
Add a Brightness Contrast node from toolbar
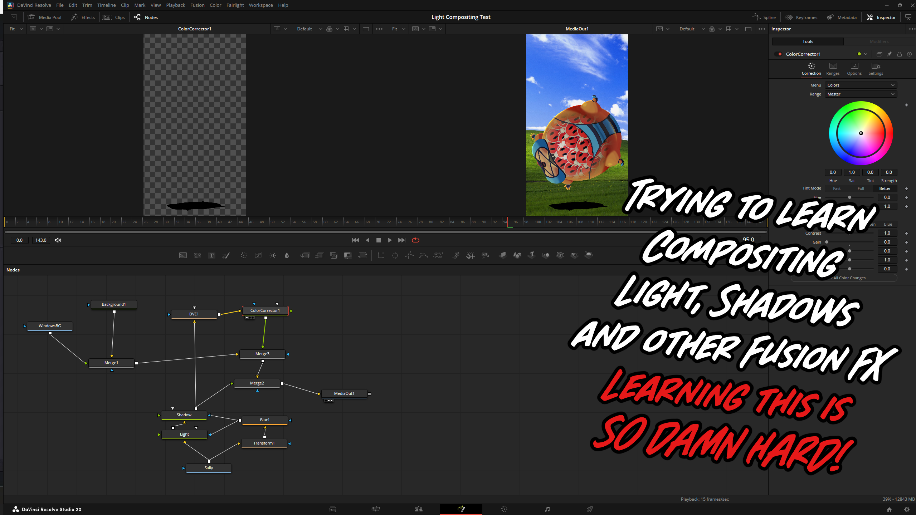[273, 255]
